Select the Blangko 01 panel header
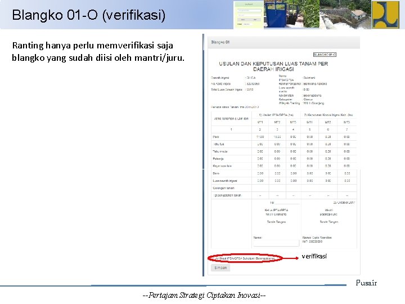Screen dimensions: 405x304 pyautogui.click(x=283, y=42)
